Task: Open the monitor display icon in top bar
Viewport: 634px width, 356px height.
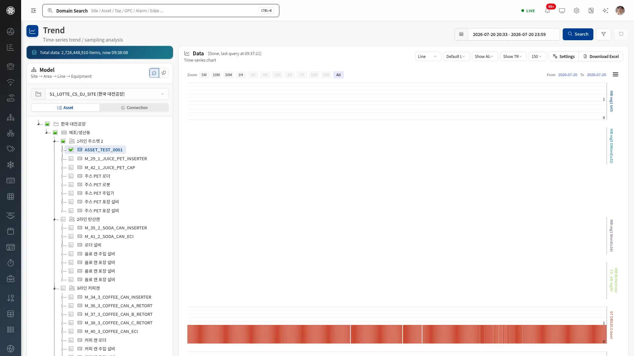Action: coord(562,11)
